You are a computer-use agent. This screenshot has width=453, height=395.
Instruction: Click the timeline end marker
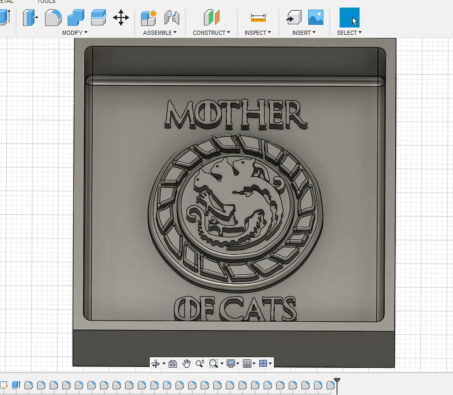coord(337,385)
